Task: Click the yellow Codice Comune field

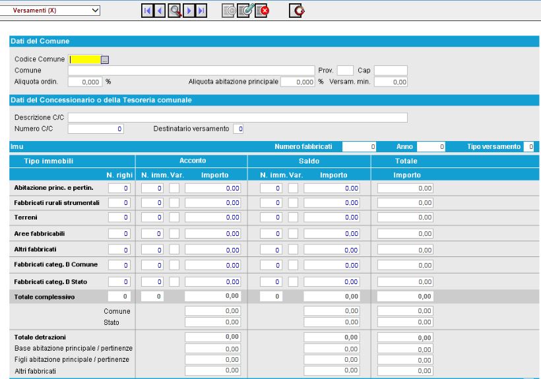Action: 84,59
